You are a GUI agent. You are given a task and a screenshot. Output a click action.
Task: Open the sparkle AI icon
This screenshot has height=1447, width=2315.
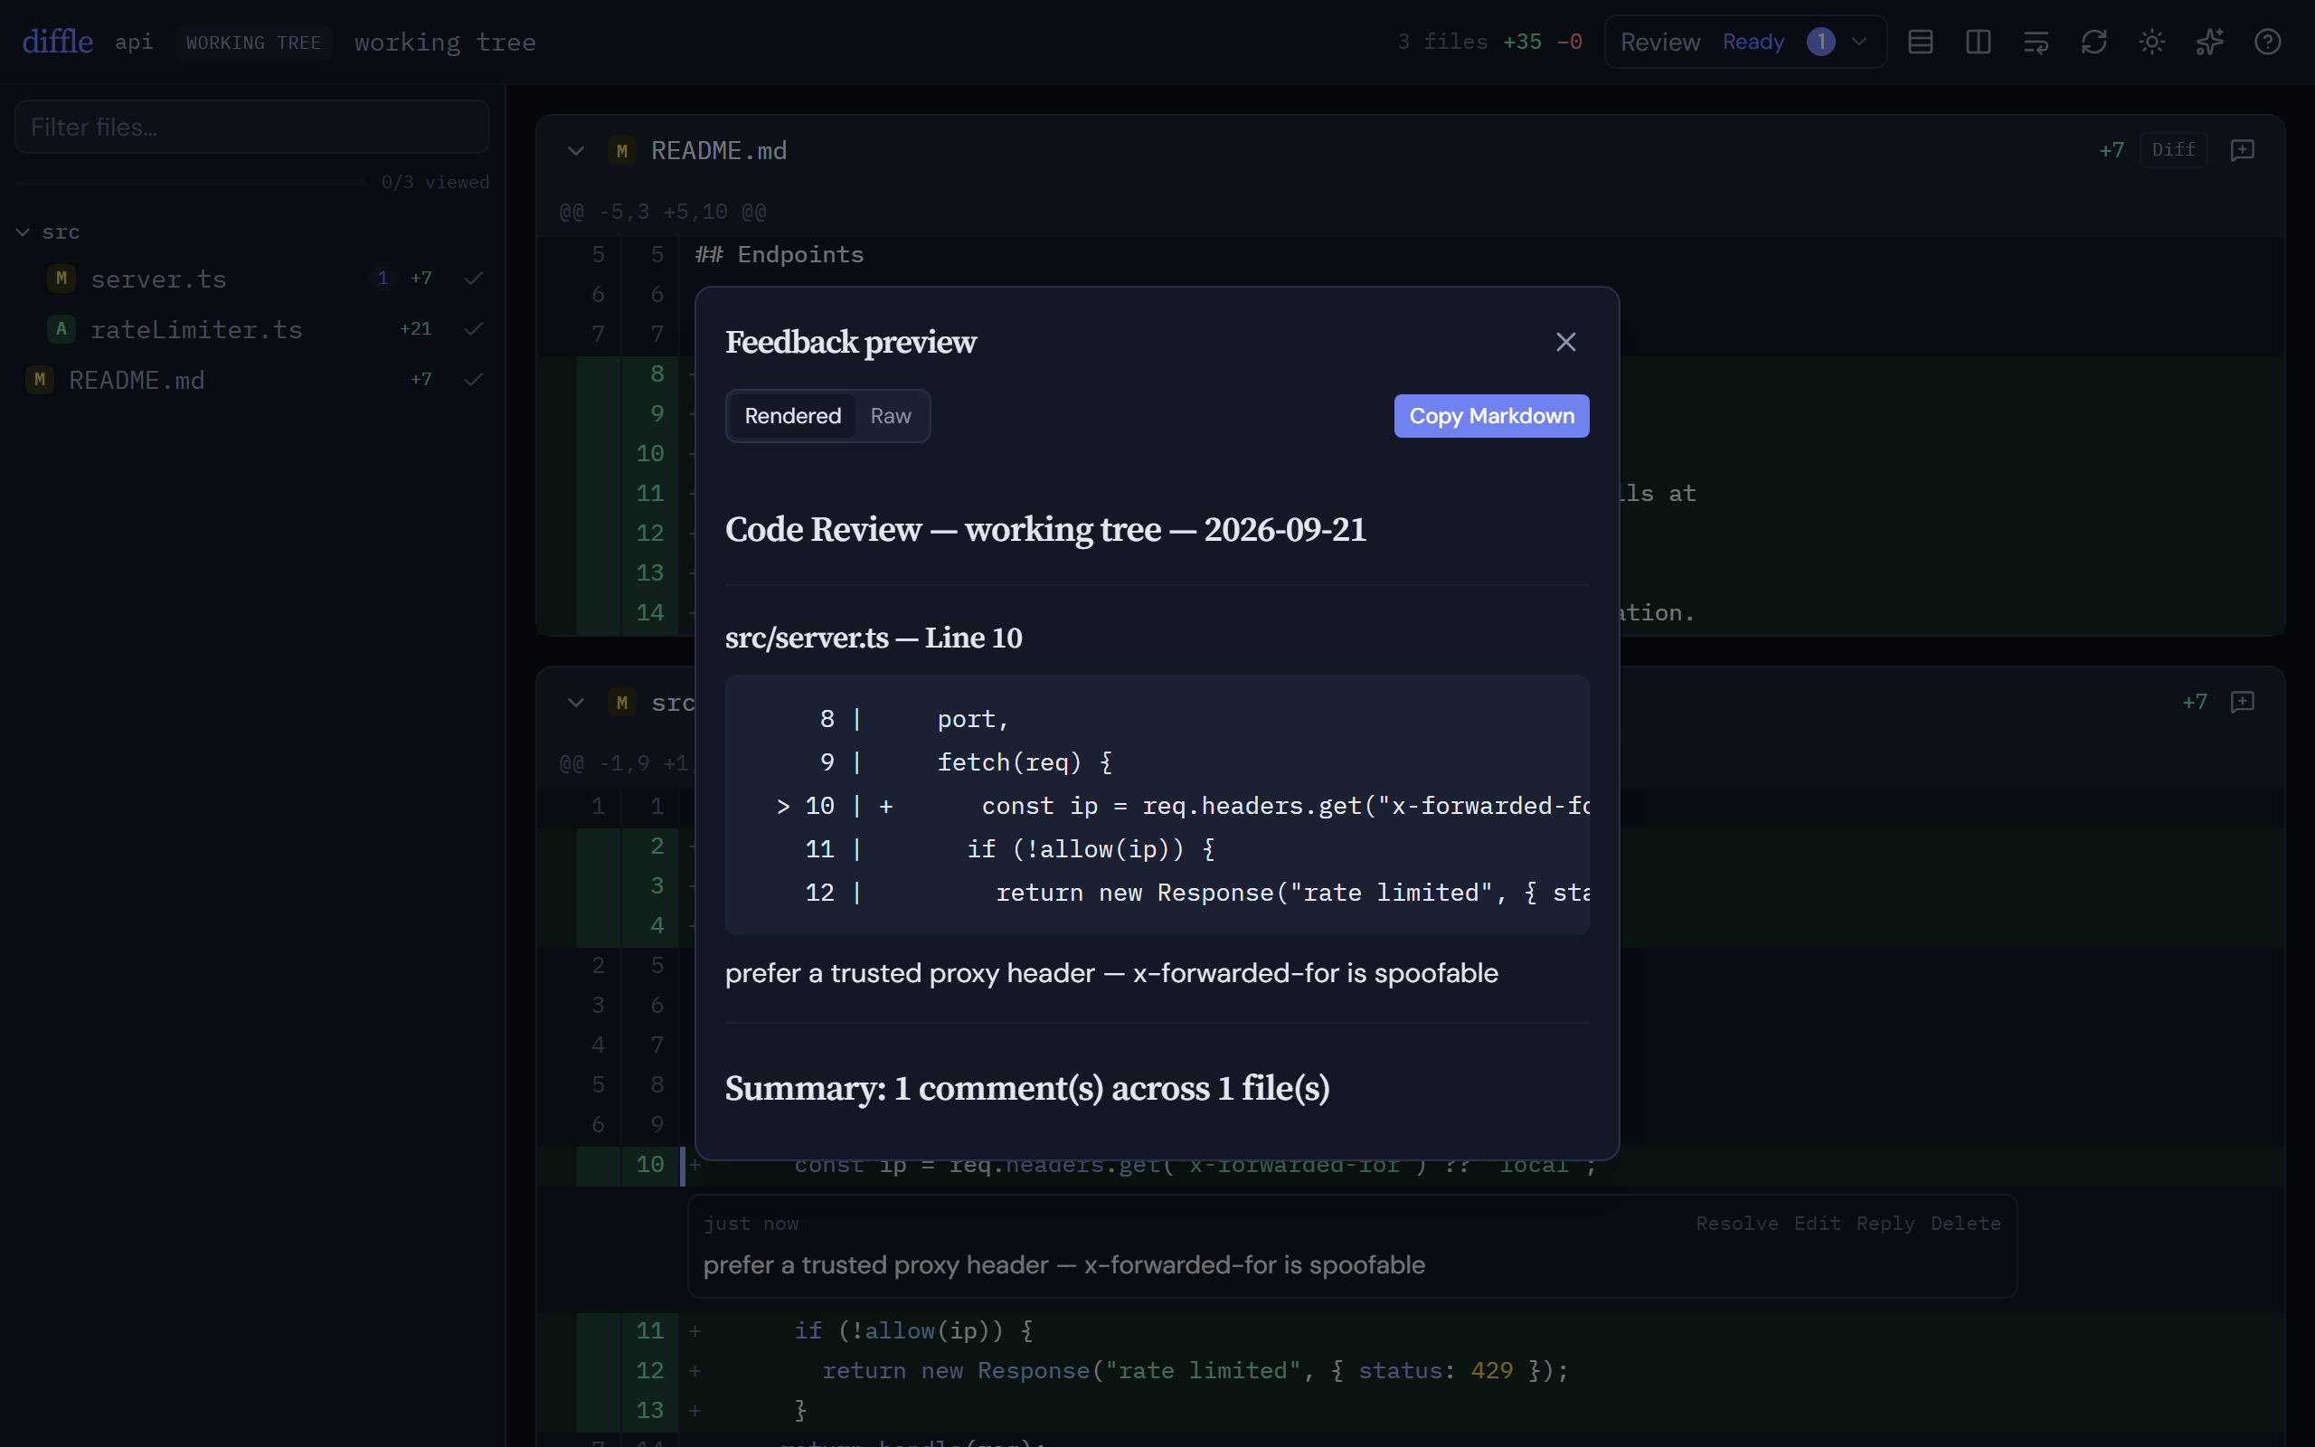tap(2209, 42)
